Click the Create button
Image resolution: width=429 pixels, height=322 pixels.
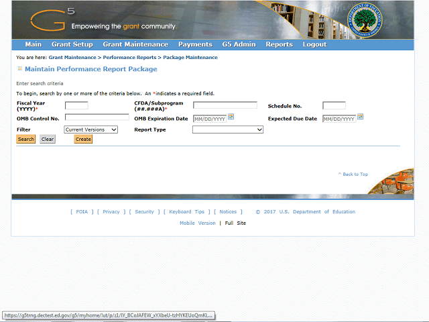[x=83, y=139]
